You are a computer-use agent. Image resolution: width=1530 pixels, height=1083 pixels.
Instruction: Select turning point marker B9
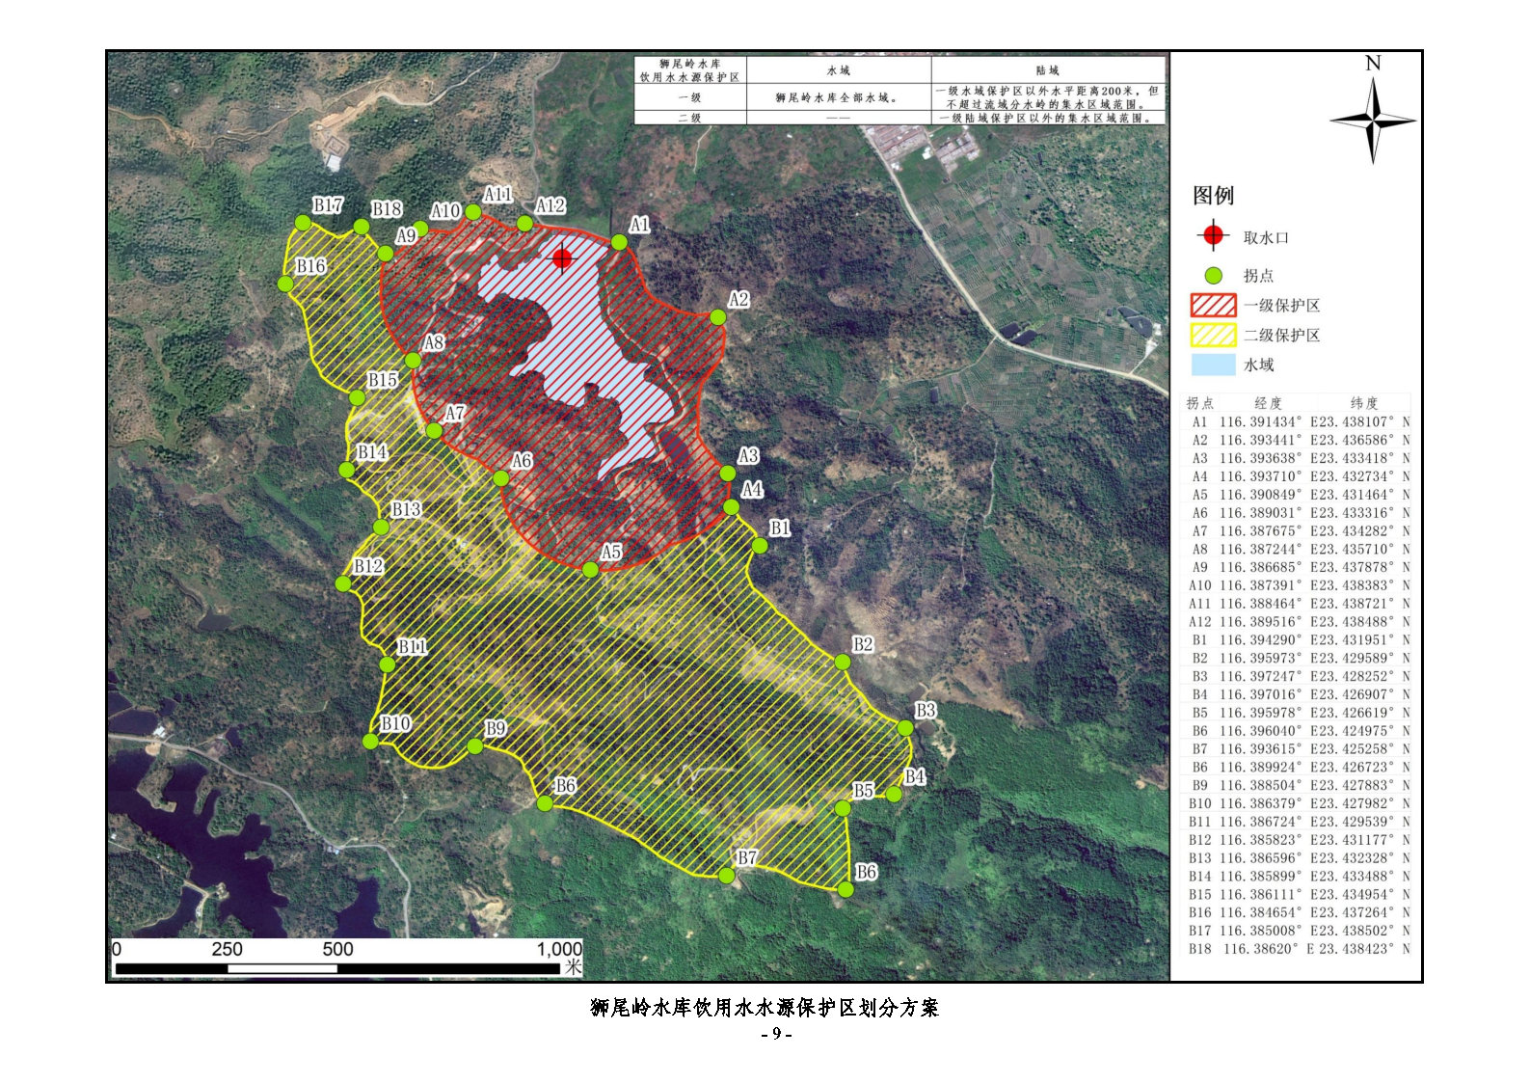474,746
